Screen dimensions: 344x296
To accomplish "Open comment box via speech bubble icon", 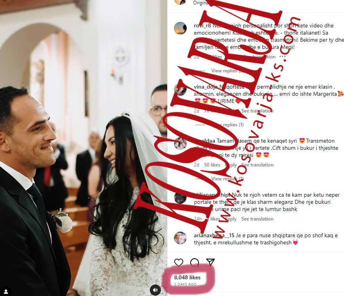I will 195,262.
